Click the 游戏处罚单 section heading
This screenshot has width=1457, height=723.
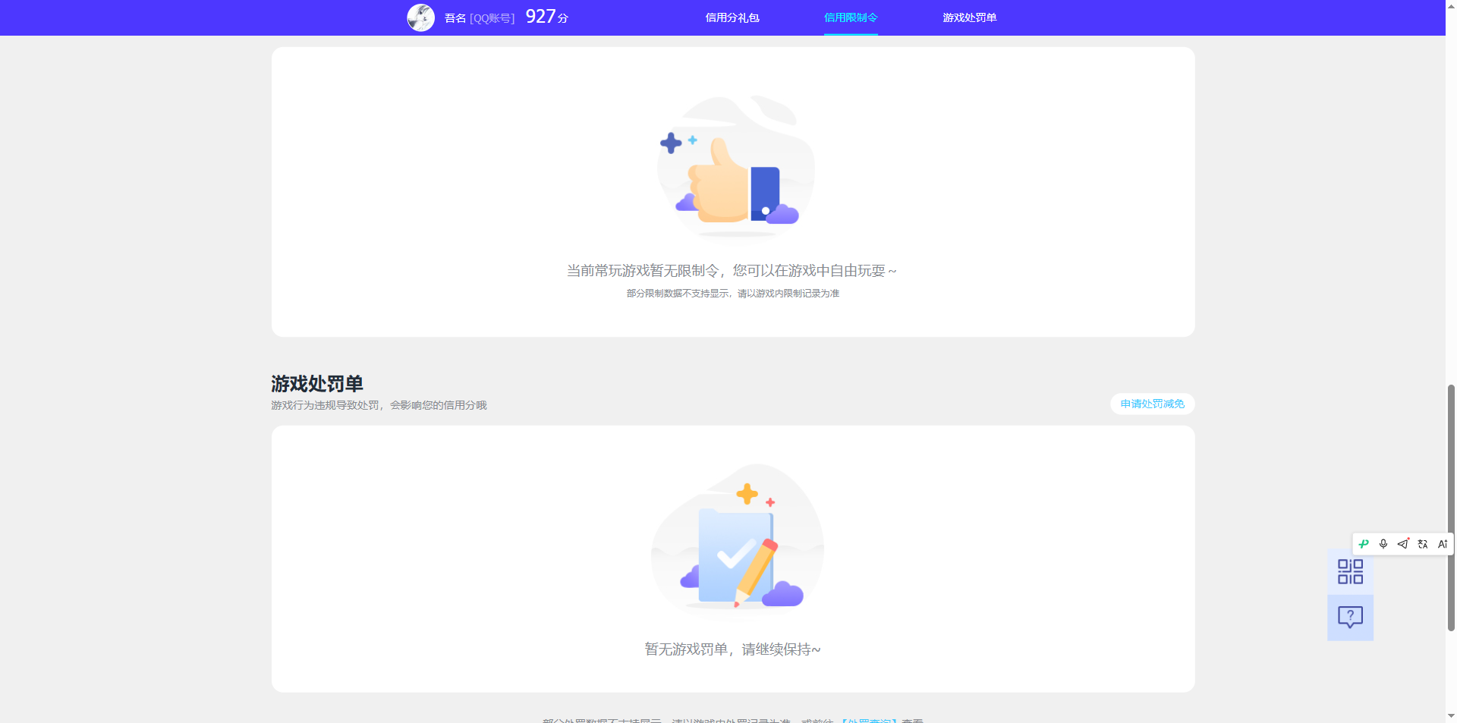tap(317, 384)
